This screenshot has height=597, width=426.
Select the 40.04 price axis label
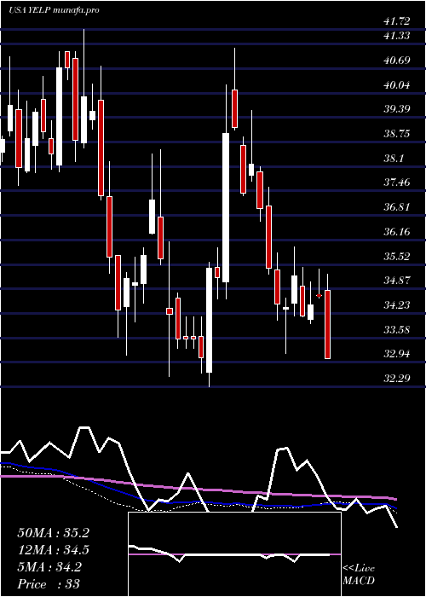pyautogui.click(x=397, y=85)
